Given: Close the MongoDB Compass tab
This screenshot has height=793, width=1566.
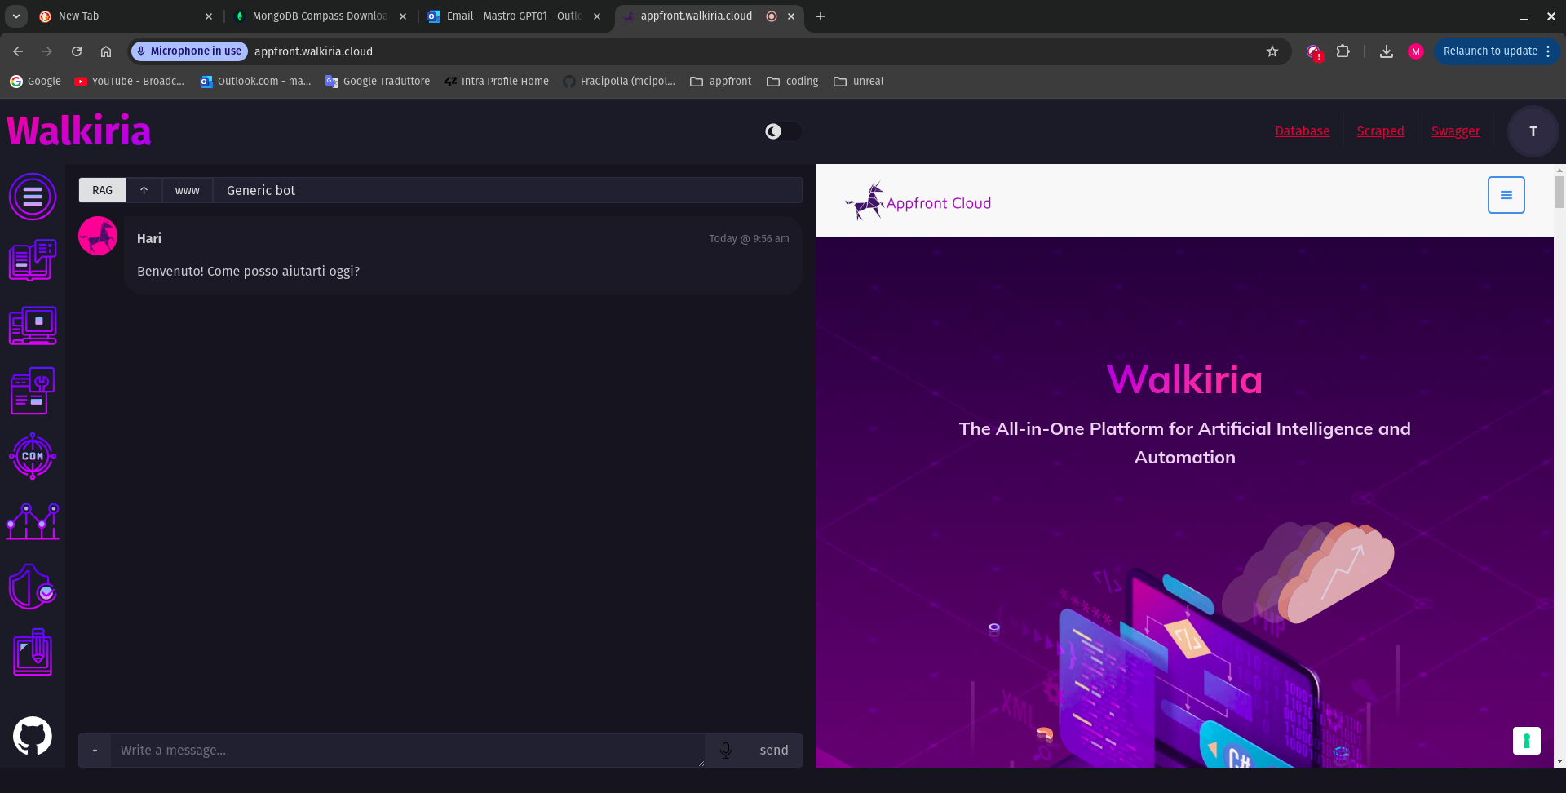Looking at the screenshot, I should click(x=403, y=16).
